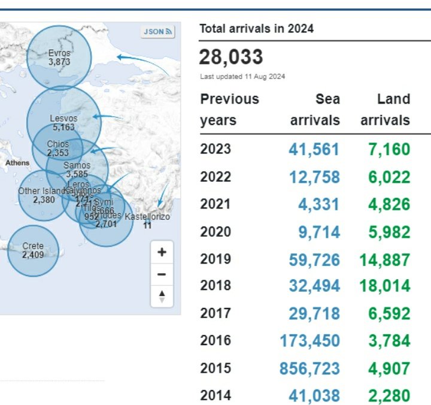
Task: Click the Land arrivals column header
Action: 385,110
